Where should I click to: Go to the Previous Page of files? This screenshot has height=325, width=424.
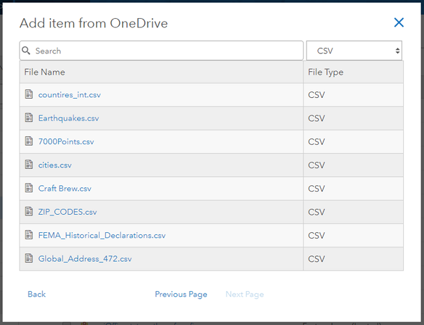[x=181, y=294]
